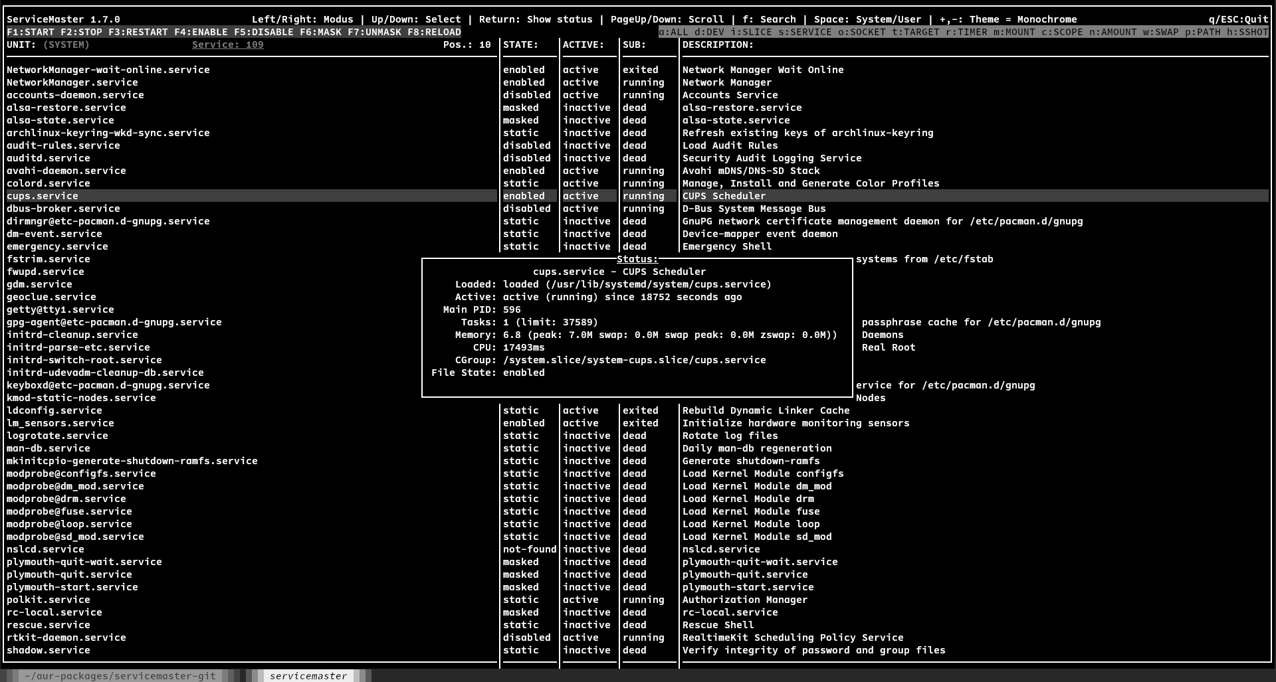Click the 'Theme = Monochrome' hint
The width and height of the screenshot is (1276, 682).
1023,19
